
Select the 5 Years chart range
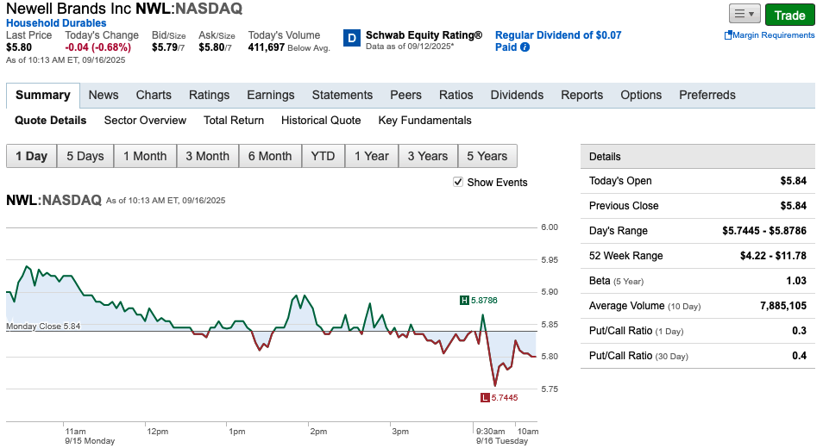click(487, 156)
